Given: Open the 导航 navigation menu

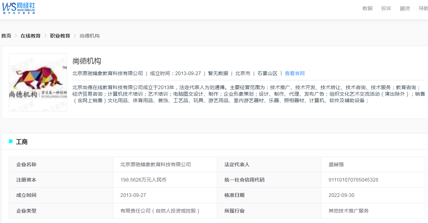Looking at the screenshot, I should click(423, 8).
